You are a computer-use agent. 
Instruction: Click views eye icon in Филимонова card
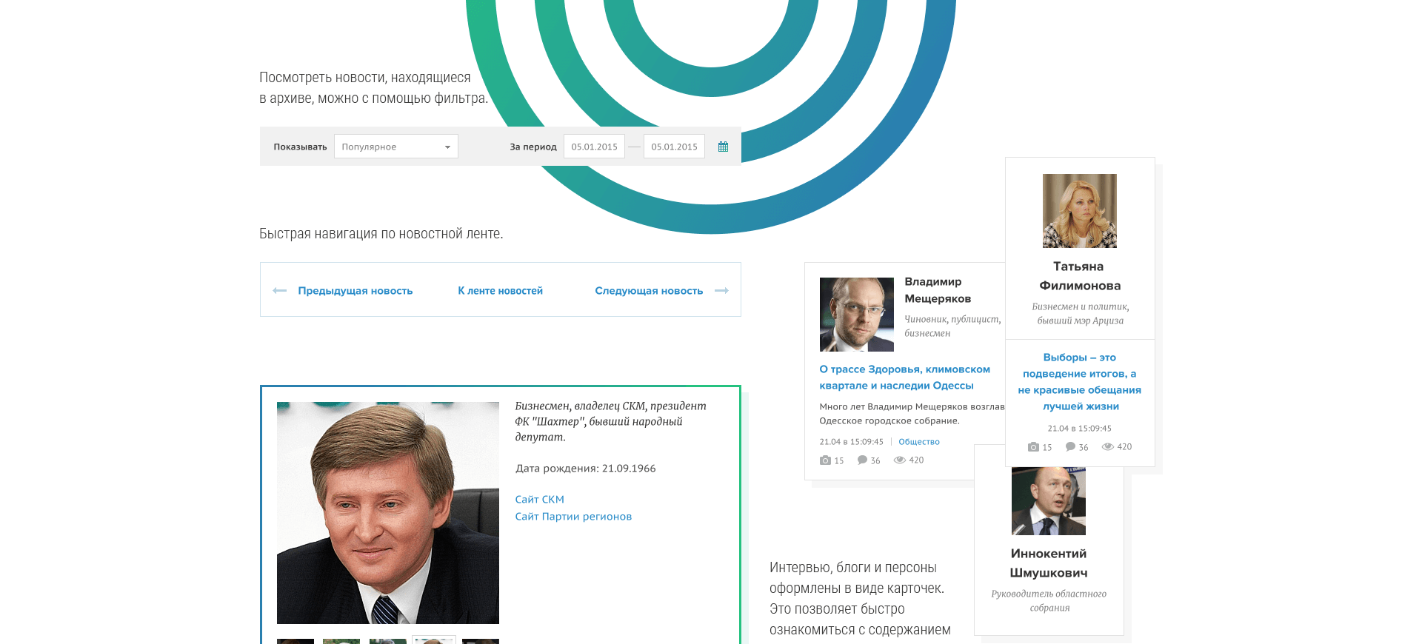coord(1108,447)
